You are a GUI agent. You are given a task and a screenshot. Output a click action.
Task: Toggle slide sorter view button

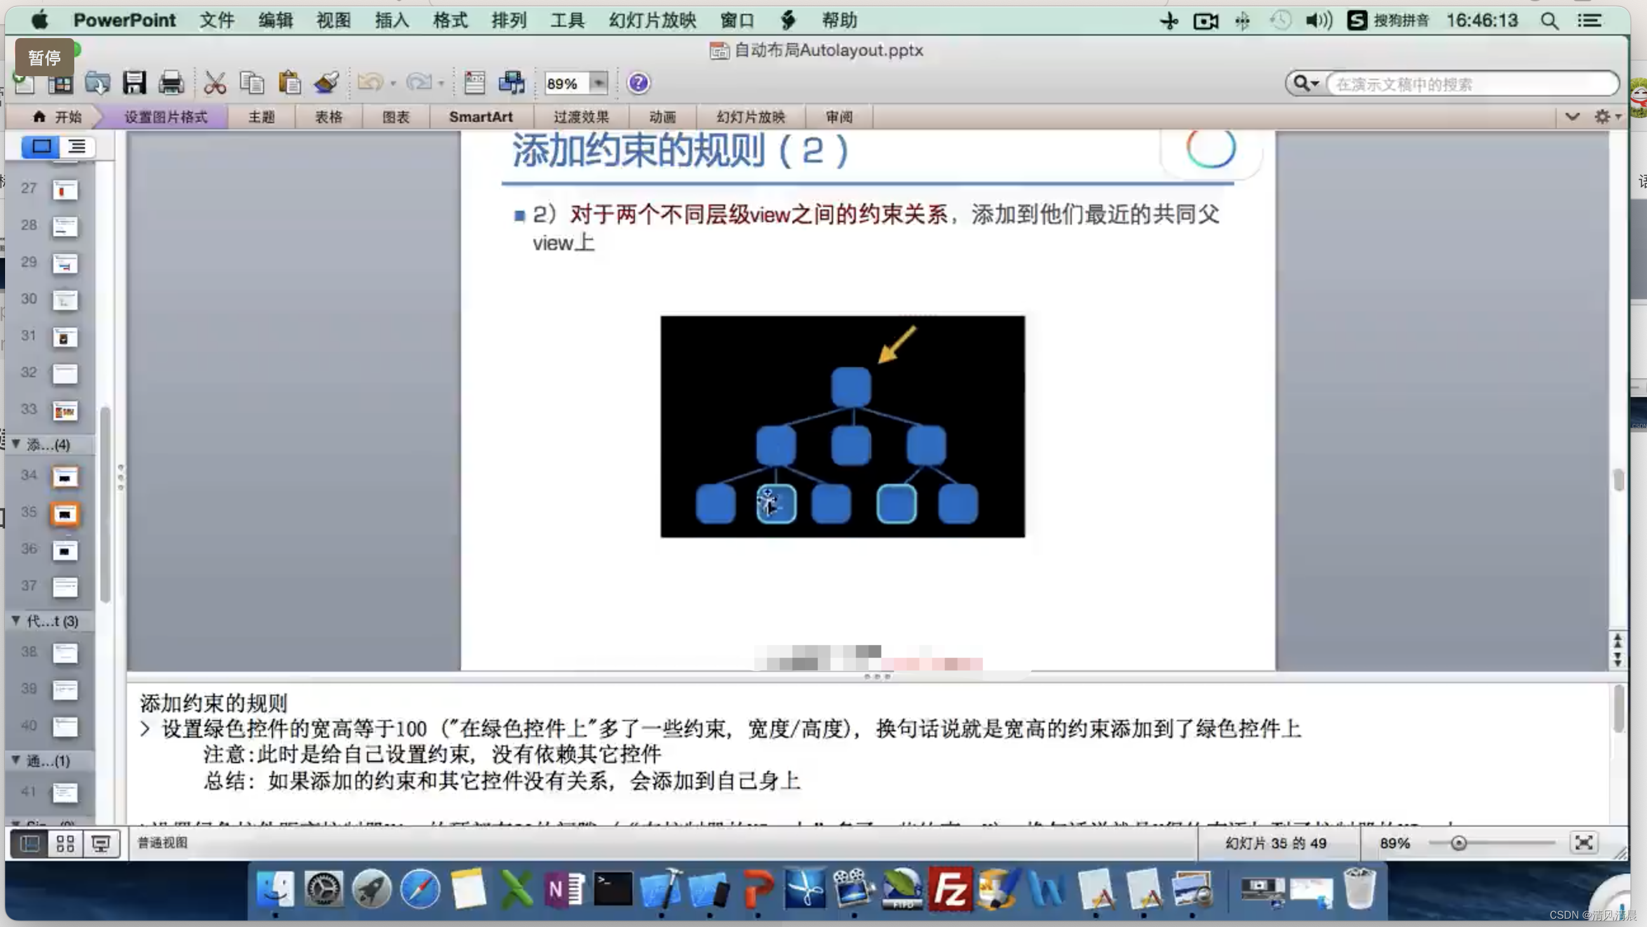65,843
